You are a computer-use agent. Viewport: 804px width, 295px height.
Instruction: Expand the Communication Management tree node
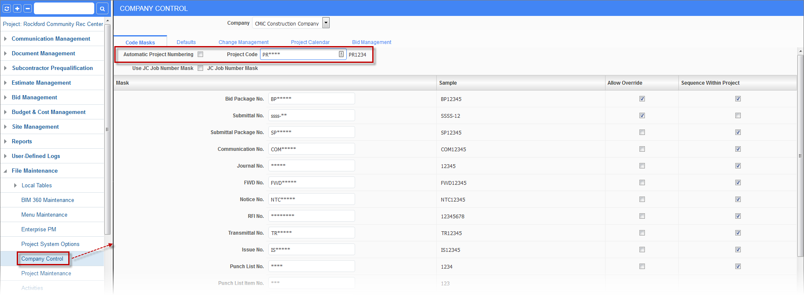pyautogui.click(x=5, y=39)
